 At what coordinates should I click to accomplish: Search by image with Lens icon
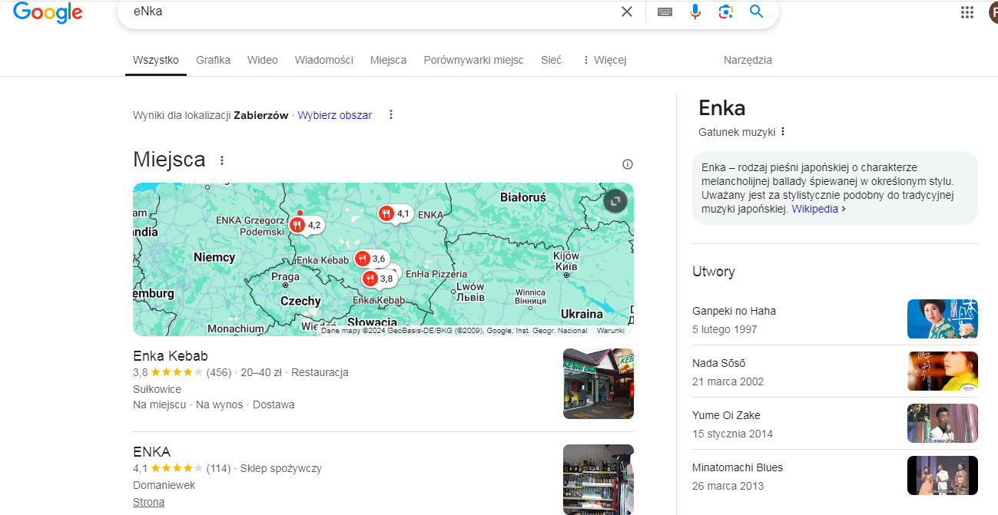726,12
